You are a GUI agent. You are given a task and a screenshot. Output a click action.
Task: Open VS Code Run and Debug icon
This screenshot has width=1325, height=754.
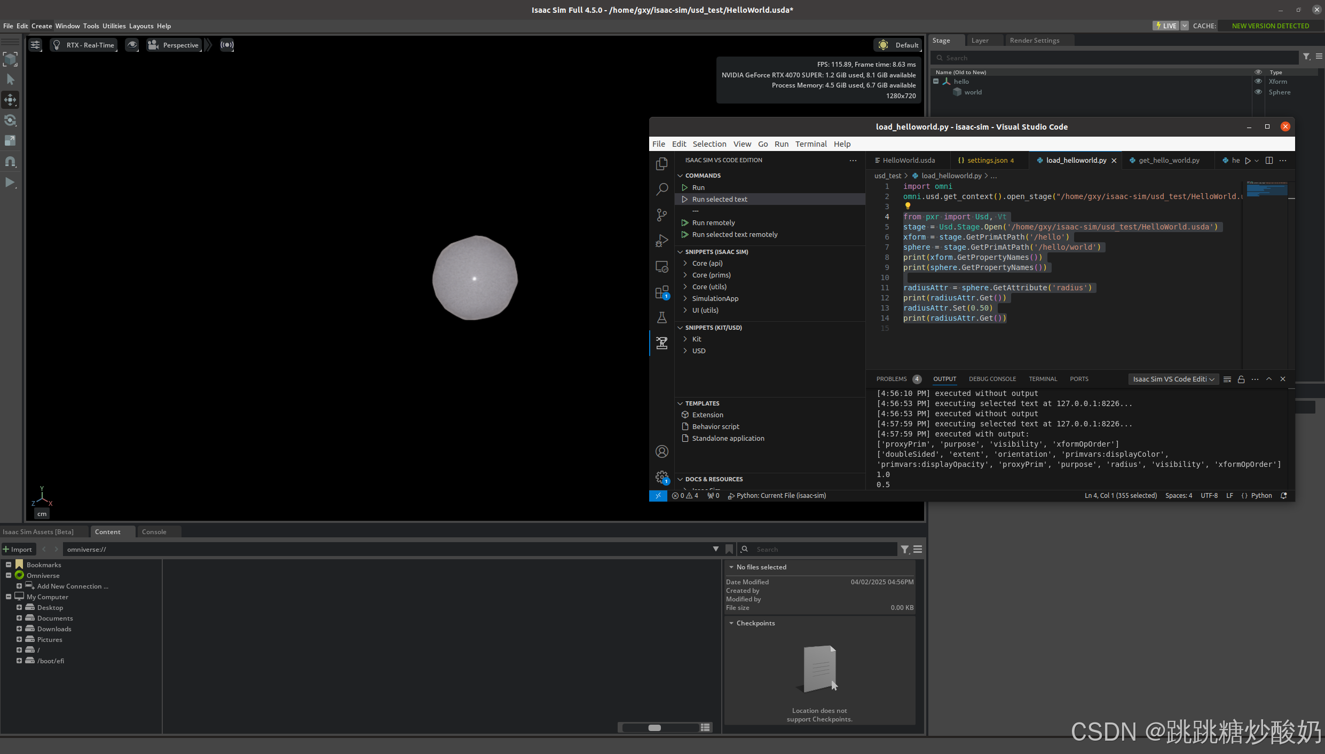[x=662, y=241]
